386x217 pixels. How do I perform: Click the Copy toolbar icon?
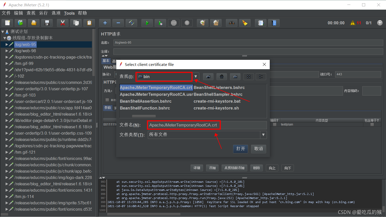(x=76, y=23)
